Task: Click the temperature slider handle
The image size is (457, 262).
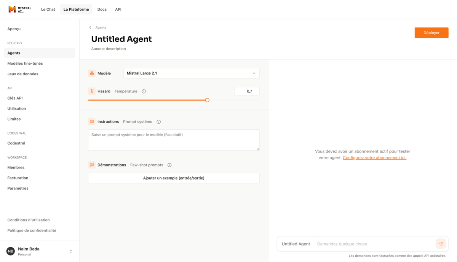Action: (x=207, y=100)
